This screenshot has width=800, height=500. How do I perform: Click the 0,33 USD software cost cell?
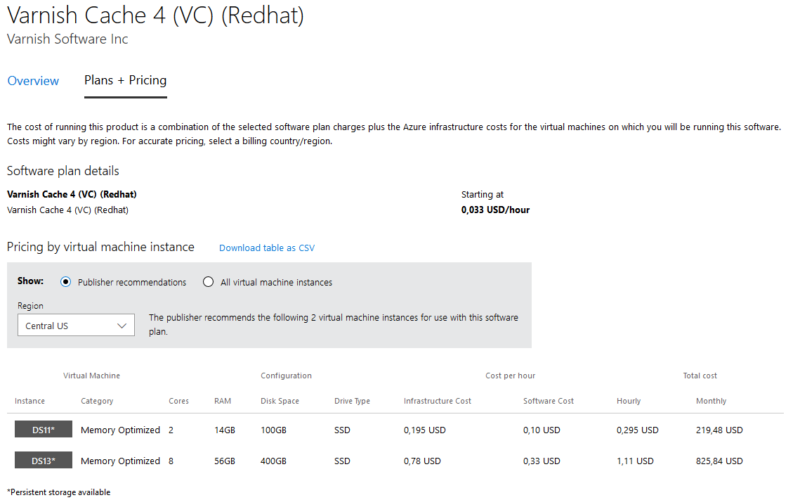pos(542,461)
